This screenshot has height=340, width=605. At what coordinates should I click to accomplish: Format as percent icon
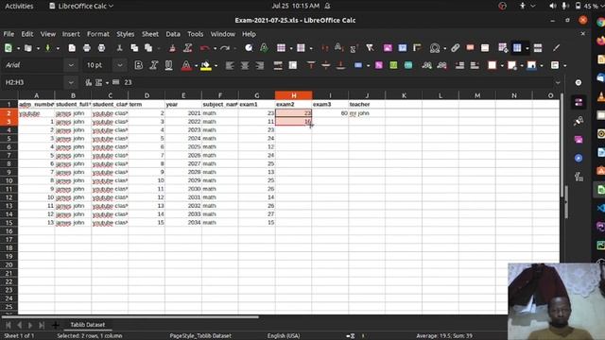point(379,65)
